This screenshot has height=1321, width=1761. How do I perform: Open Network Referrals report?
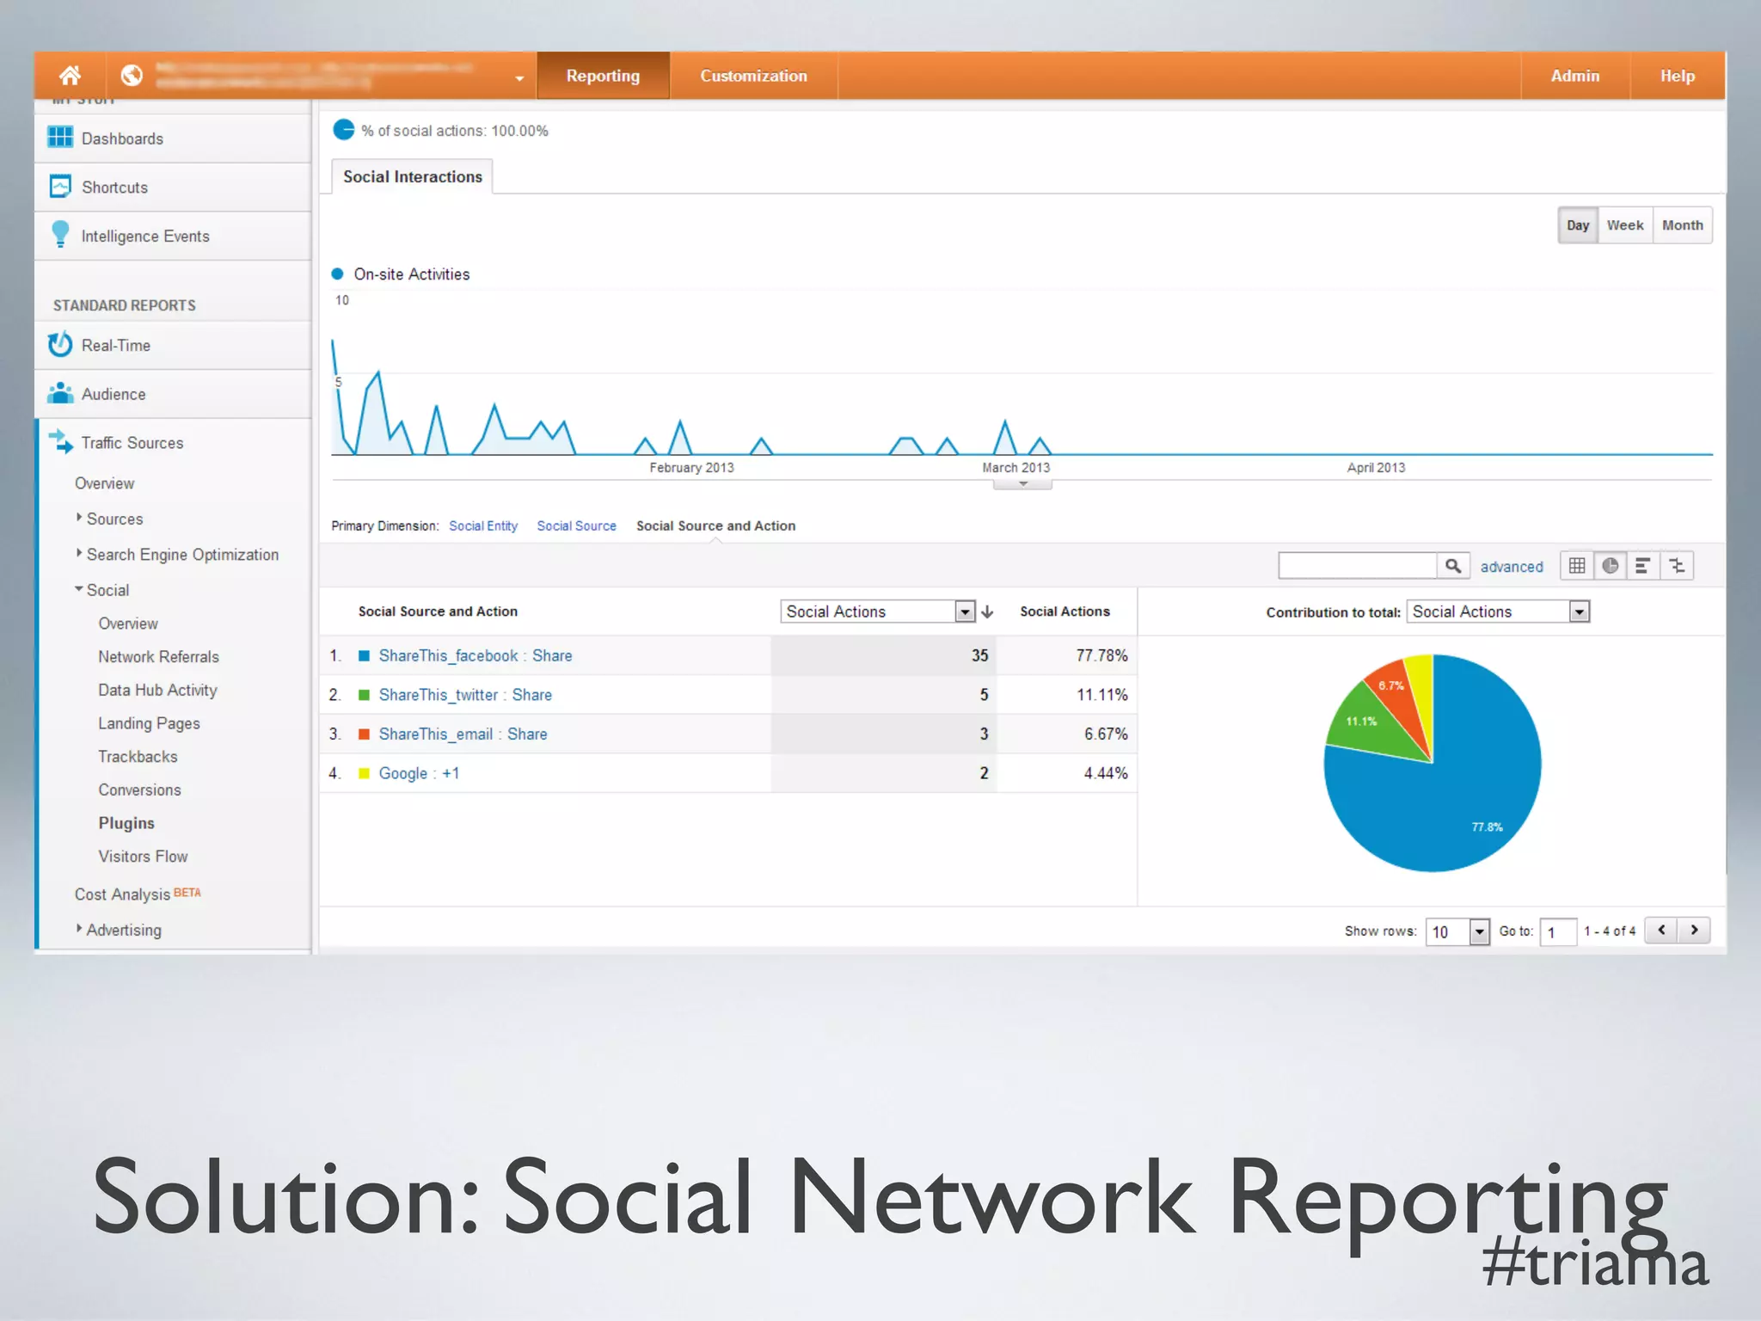tap(158, 657)
